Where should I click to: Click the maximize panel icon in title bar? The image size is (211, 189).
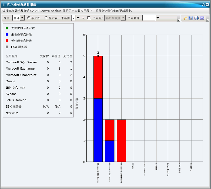[207, 5]
